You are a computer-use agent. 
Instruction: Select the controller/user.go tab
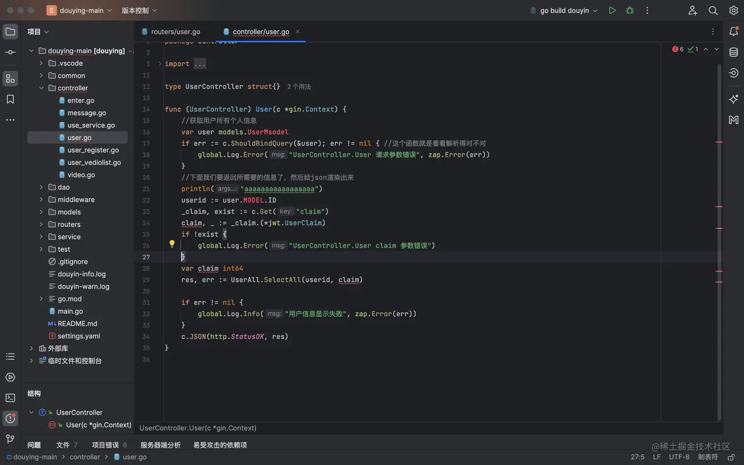[261, 31]
